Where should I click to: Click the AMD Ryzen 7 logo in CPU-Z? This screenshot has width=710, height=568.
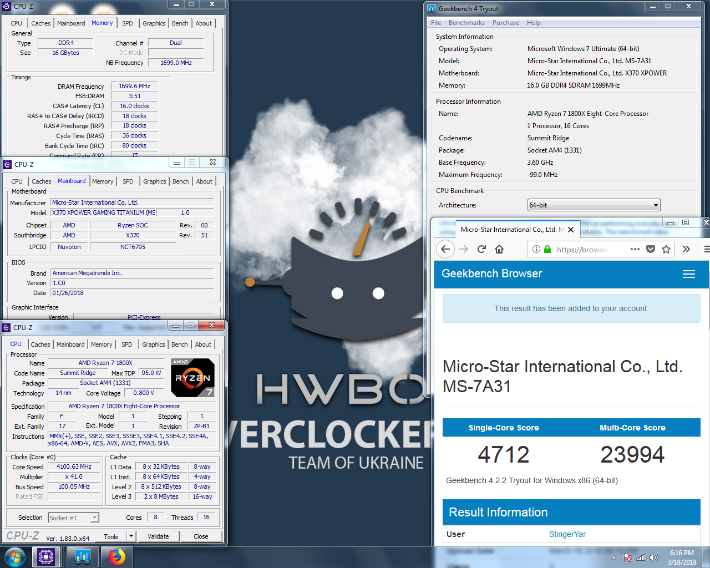[192, 378]
